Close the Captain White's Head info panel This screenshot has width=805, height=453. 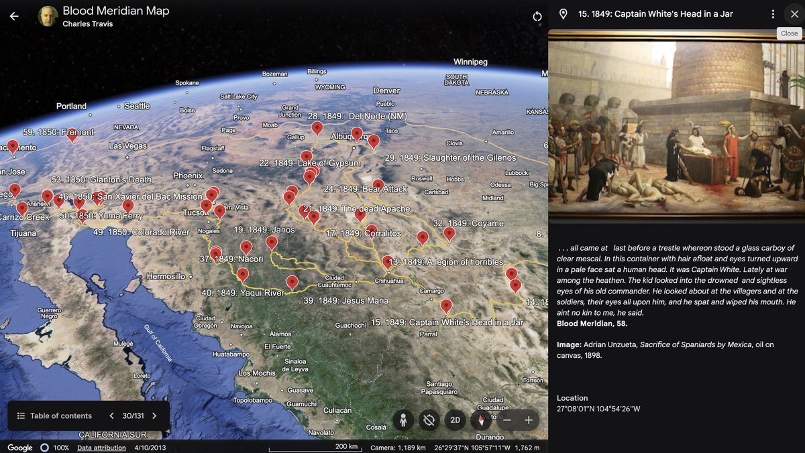click(x=794, y=14)
